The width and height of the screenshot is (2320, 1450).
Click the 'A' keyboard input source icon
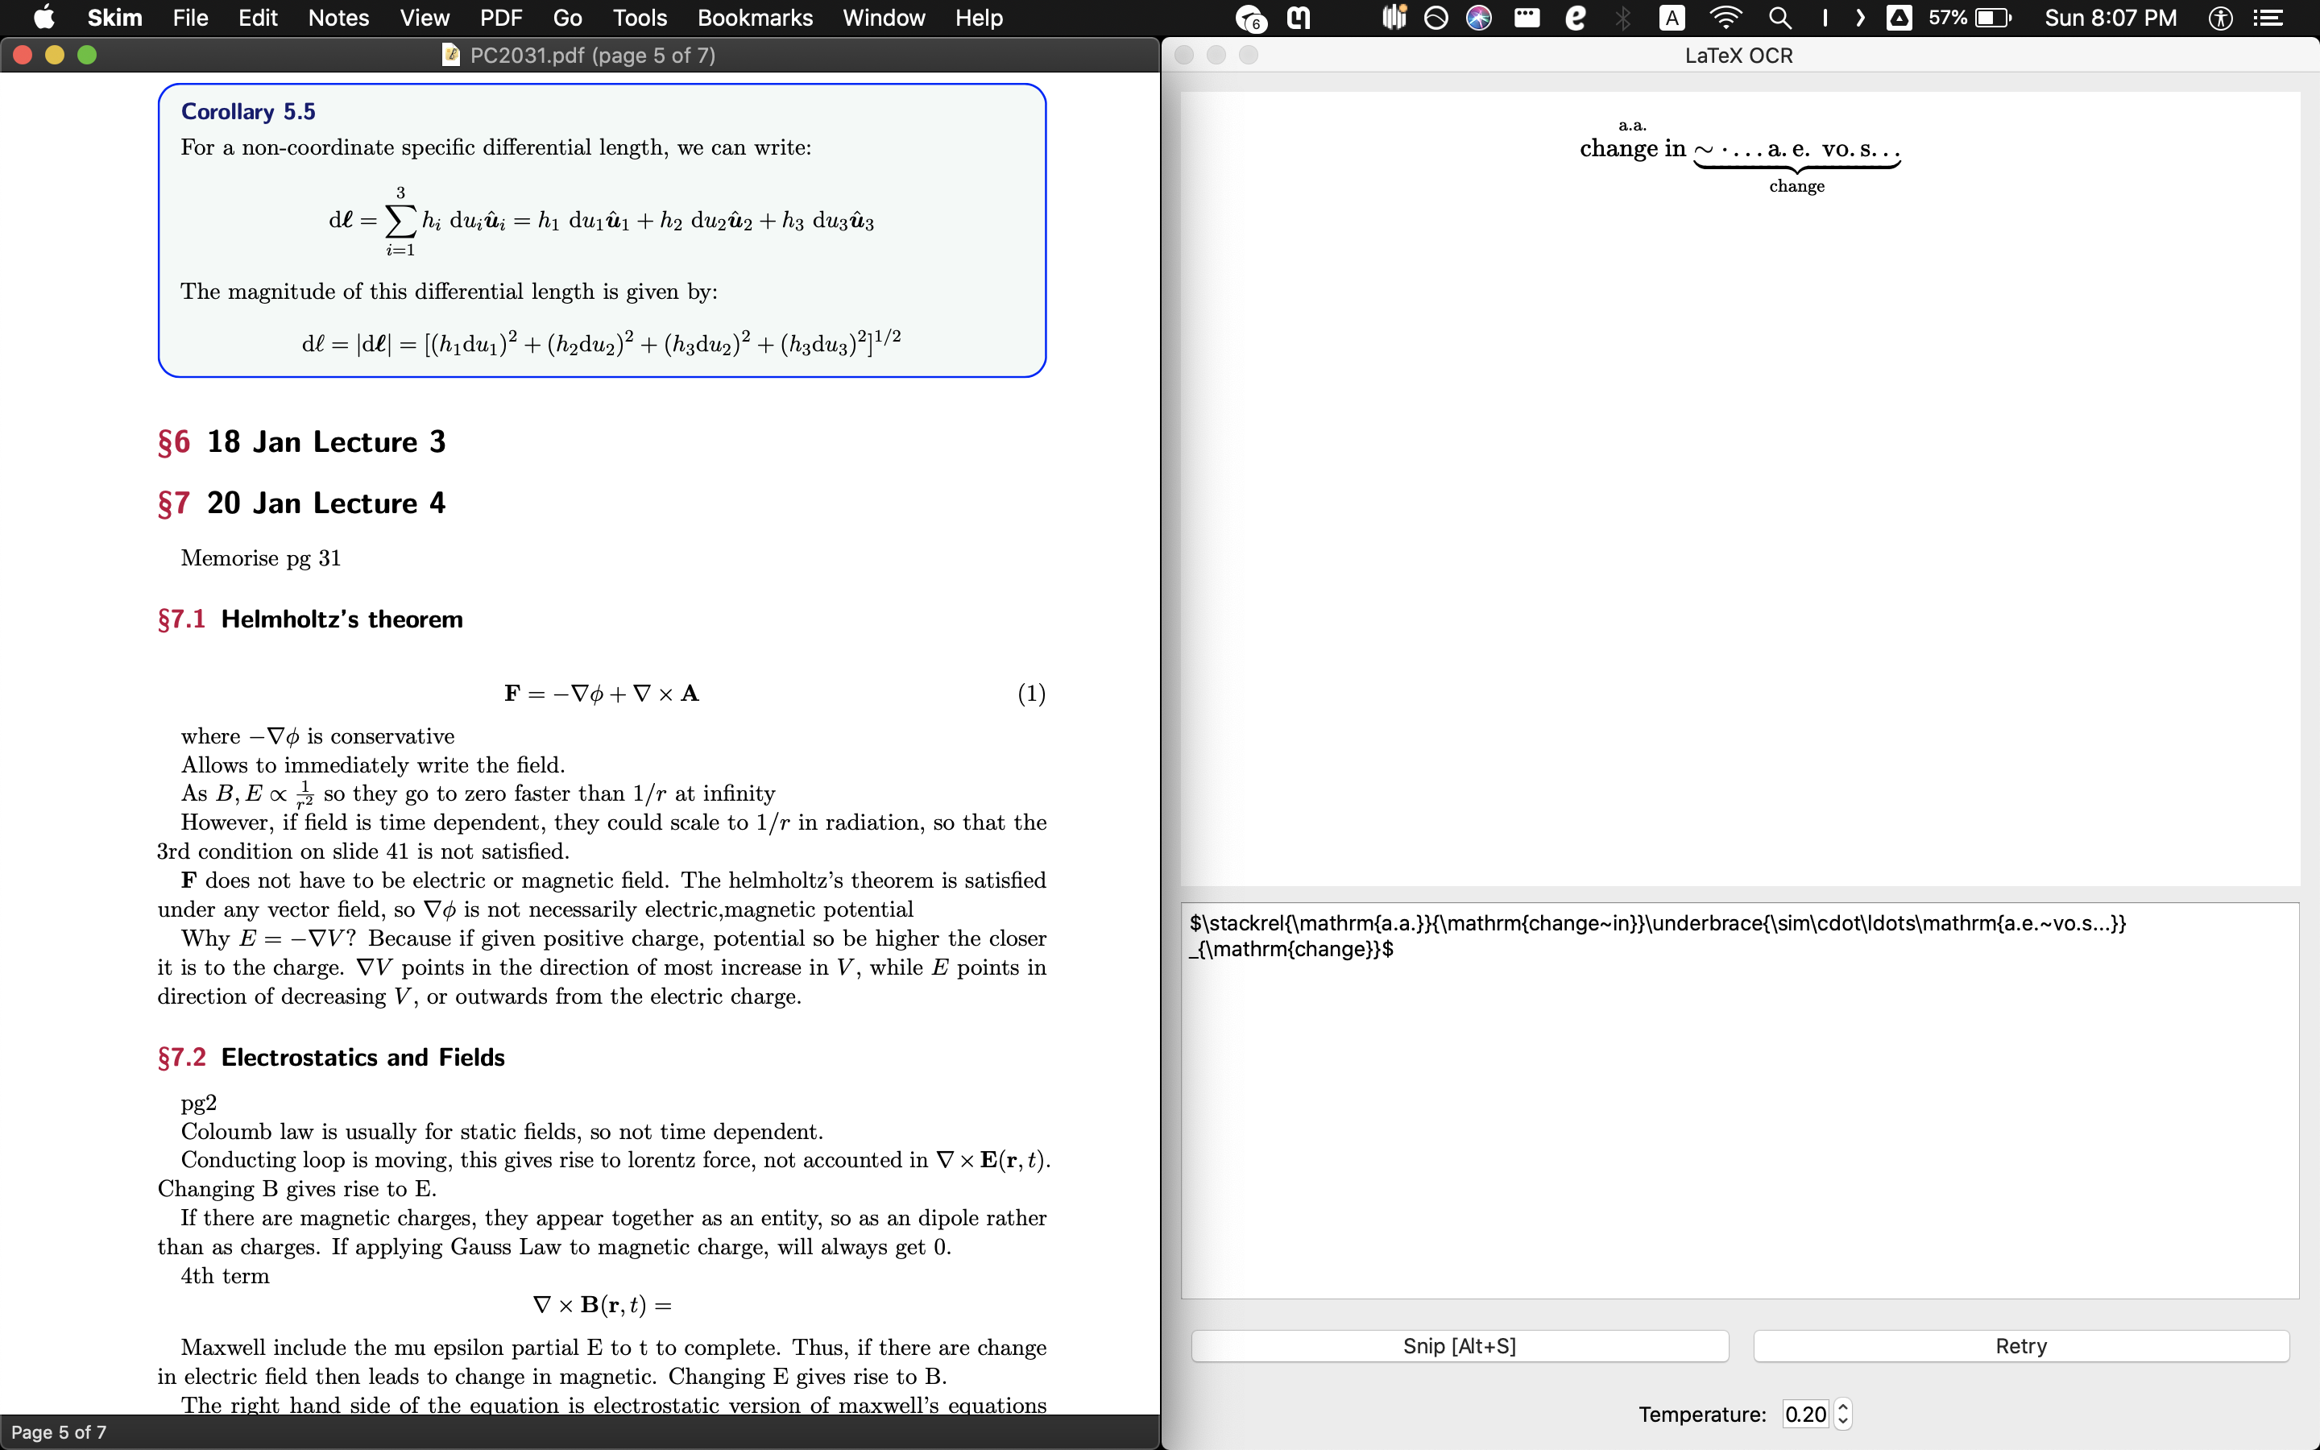1673,19
